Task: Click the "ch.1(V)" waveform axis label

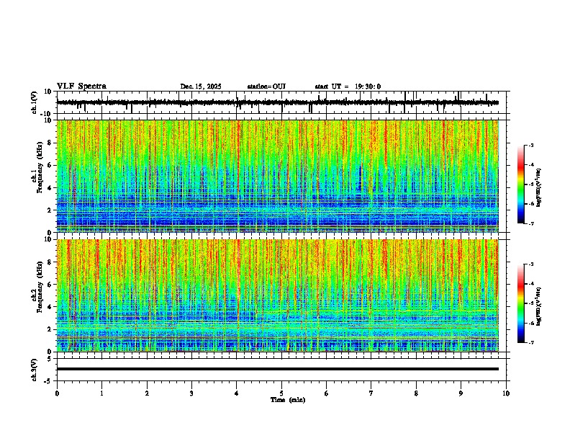Action: click(35, 102)
